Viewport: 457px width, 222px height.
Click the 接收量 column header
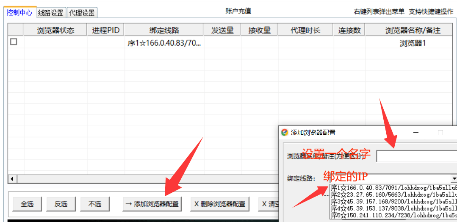point(259,30)
